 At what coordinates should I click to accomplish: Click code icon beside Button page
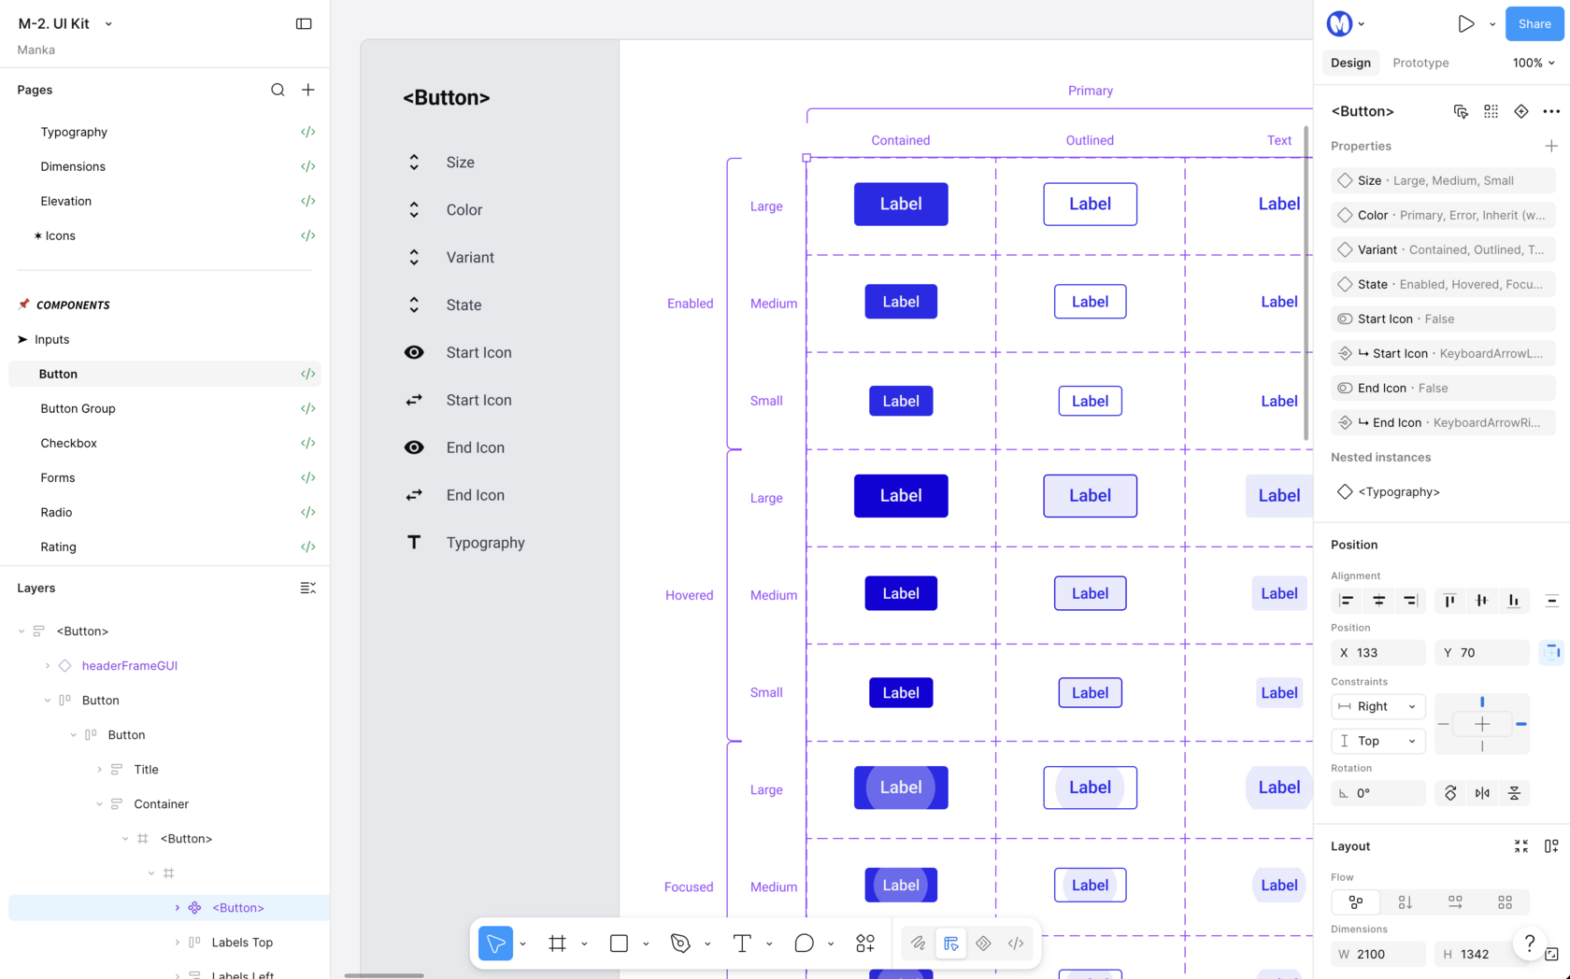(307, 374)
